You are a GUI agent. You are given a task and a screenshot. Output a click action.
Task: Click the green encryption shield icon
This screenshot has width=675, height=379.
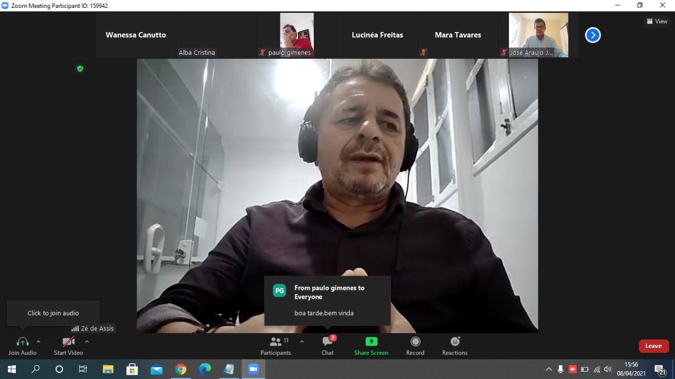[80, 69]
